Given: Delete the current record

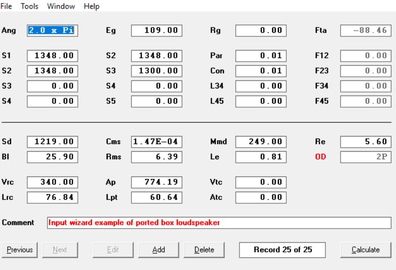Looking at the screenshot, I should (204, 250).
